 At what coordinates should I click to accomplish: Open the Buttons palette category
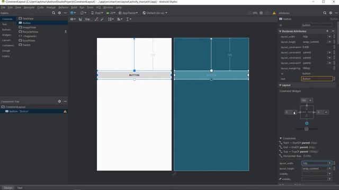coord(8,30)
